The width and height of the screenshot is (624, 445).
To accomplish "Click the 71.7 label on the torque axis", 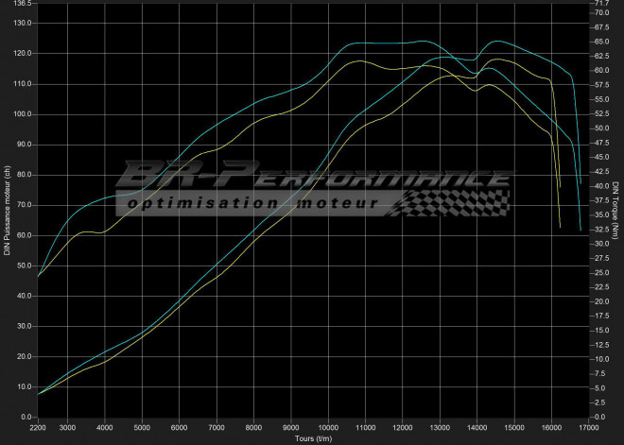I will coord(599,4).
